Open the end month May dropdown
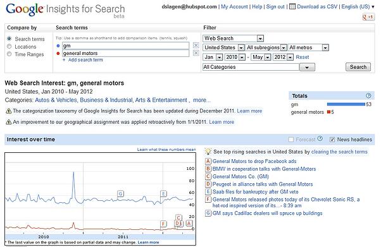 pyautogui.click(x=261, y=57)
